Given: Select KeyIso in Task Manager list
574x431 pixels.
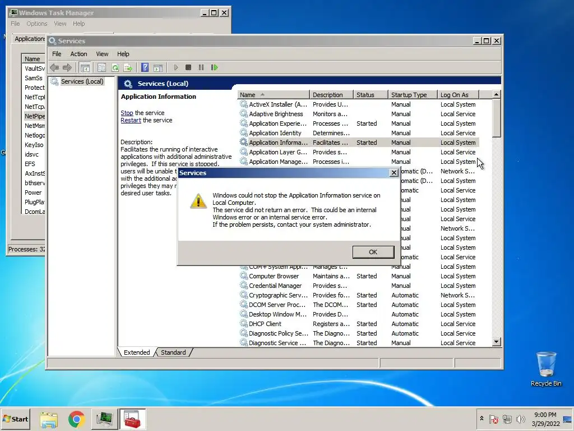Looking at the screenshot, I should click(x=34, y=145).
